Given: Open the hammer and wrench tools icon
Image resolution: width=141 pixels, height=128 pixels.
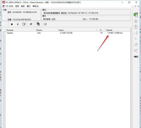Looking at the screenshot, I should click(x=31, y=24).
